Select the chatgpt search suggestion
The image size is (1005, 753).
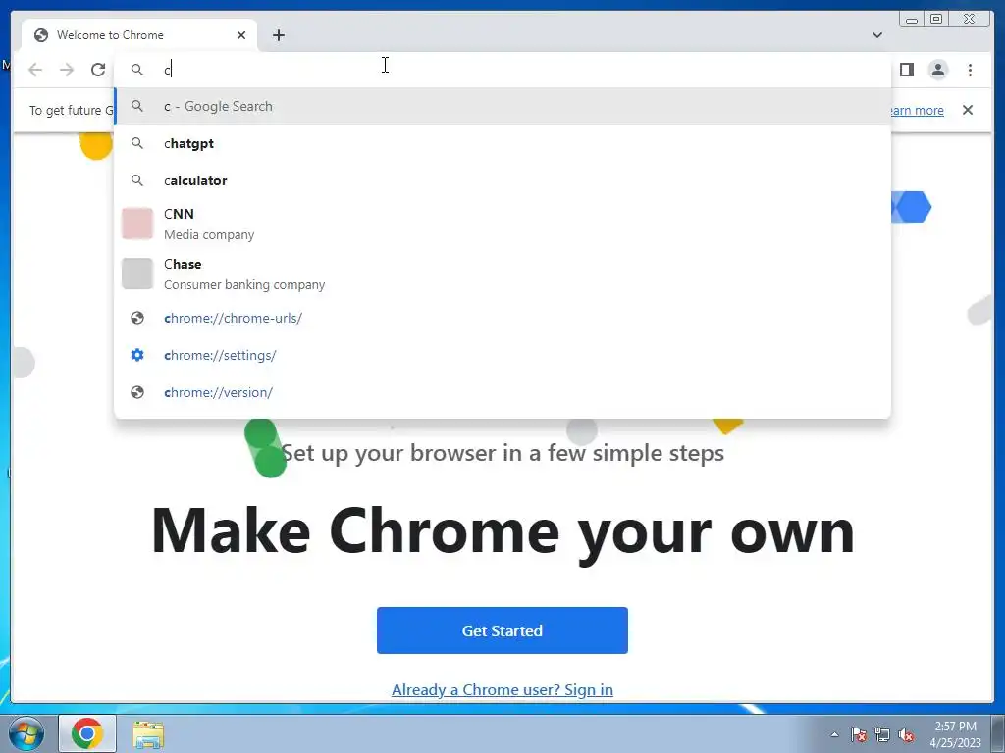click(x=502, y=143)
